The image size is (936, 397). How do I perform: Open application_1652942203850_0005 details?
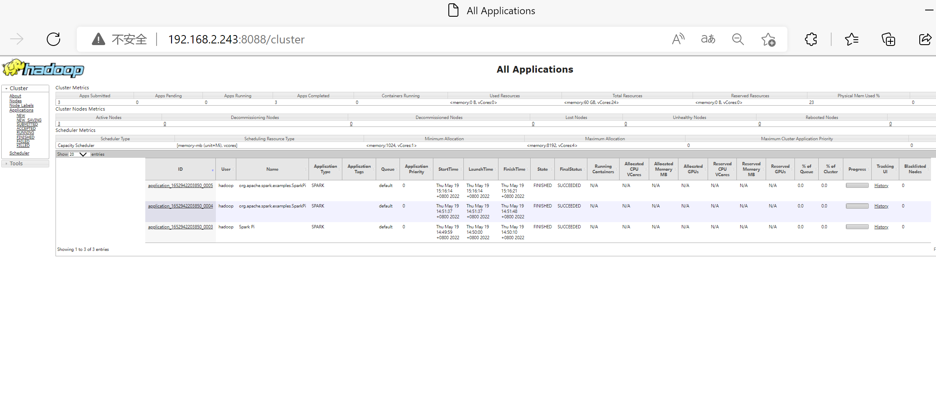click(180, 186)
